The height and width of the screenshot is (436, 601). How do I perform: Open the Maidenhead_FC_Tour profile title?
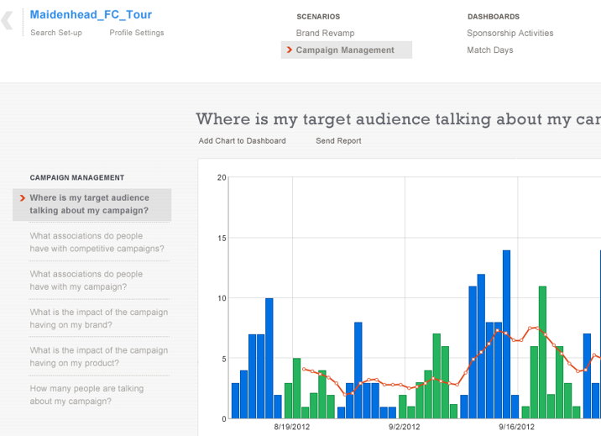(x=91, y=14)
